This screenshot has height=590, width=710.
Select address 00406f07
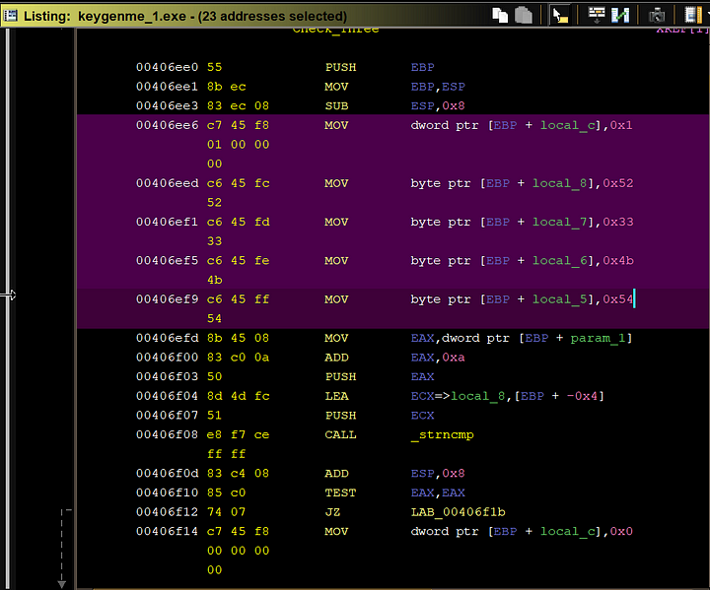(x=167, y=416)
